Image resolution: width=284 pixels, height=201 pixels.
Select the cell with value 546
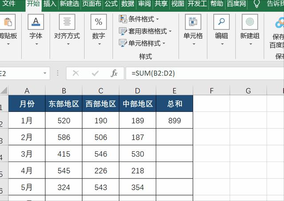point(101,154)
